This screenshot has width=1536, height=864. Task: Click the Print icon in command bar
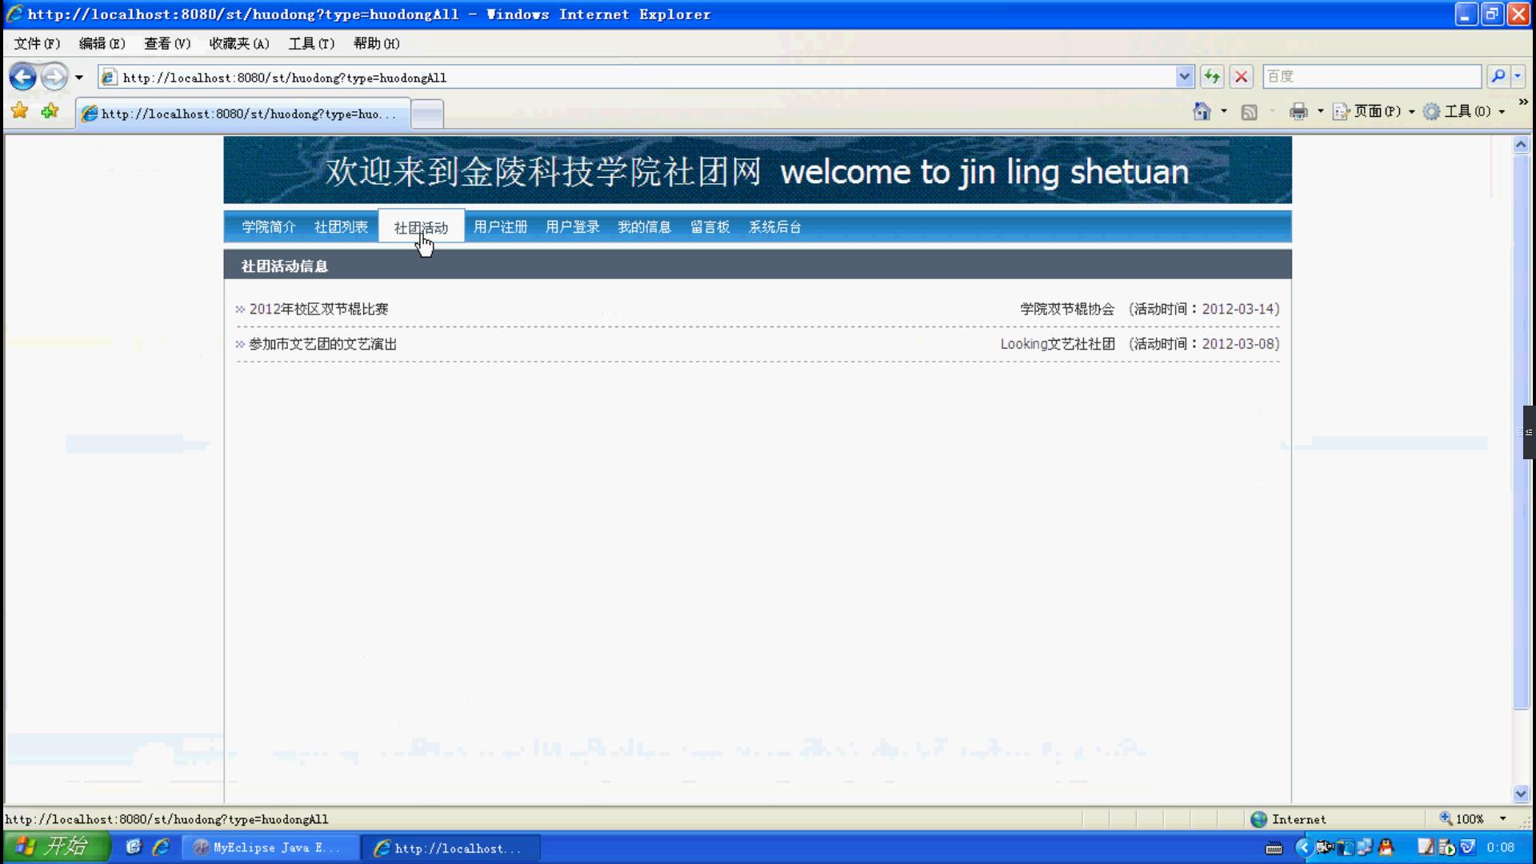(1298, 111)
